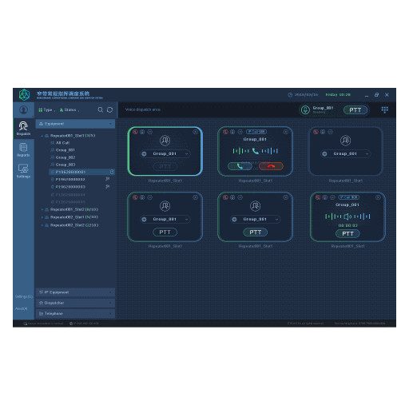Image resolution: width=409 pixels, height=409 pixels.
Task: Toggle the microphone icon beside Group_001 header
Action: click(x=305, y=109)
